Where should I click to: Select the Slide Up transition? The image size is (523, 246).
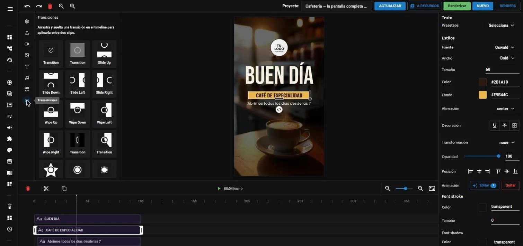[104, 54]
